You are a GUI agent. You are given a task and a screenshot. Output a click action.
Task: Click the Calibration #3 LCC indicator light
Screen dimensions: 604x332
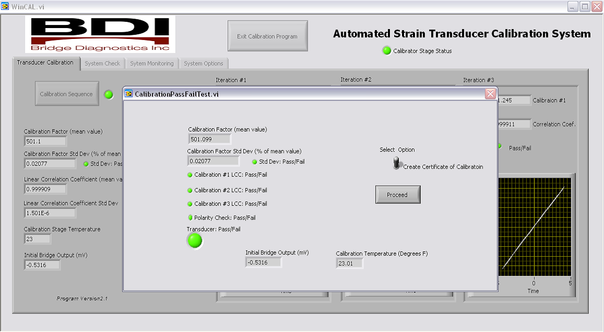point(190,204)
